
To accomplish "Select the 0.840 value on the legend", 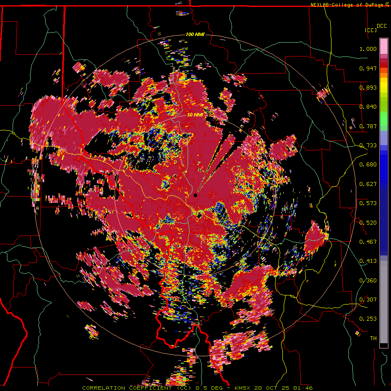I will click(368, 107).
